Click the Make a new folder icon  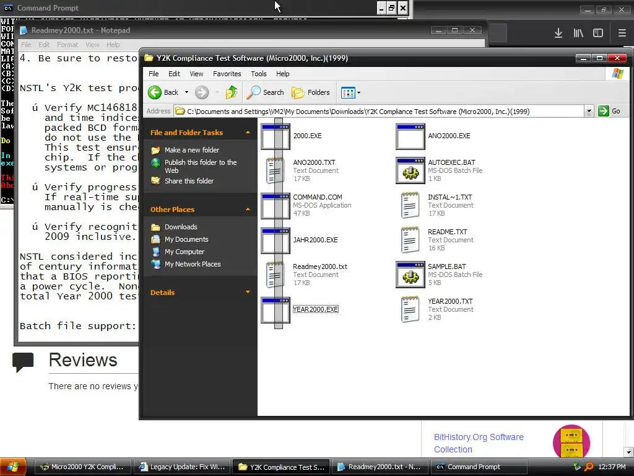click(x=155, y=150)
